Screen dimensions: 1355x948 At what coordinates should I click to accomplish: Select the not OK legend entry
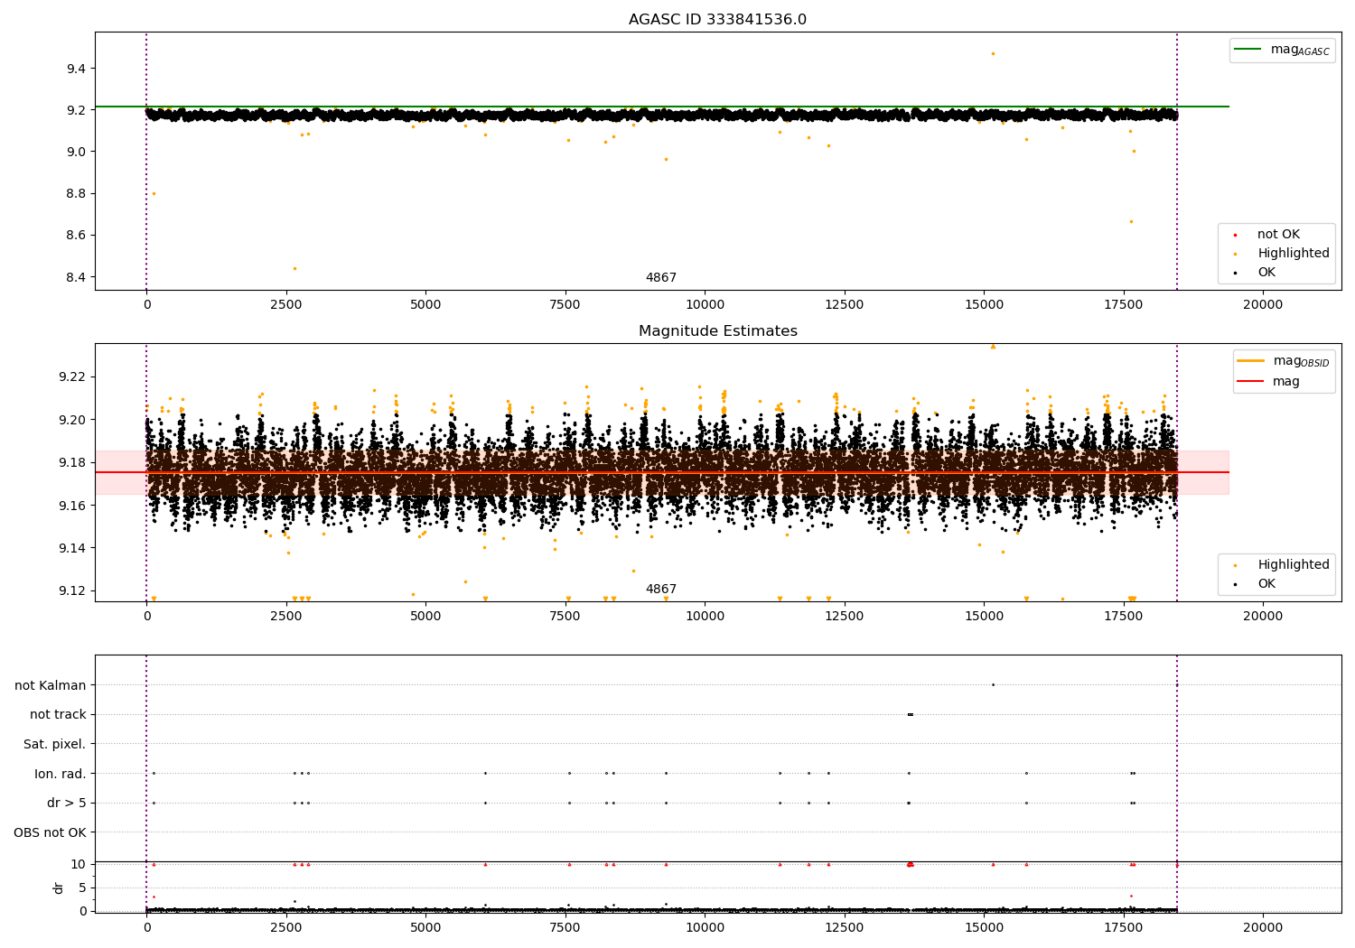[x=1276, y=235]
